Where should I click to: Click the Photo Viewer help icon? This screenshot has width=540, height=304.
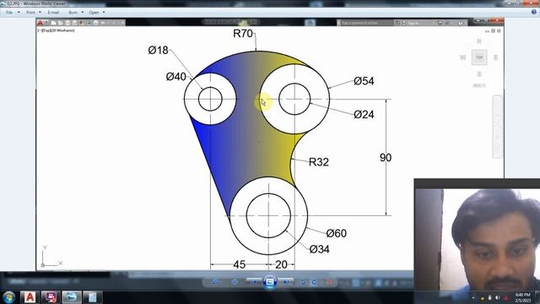tap(534, 12)
